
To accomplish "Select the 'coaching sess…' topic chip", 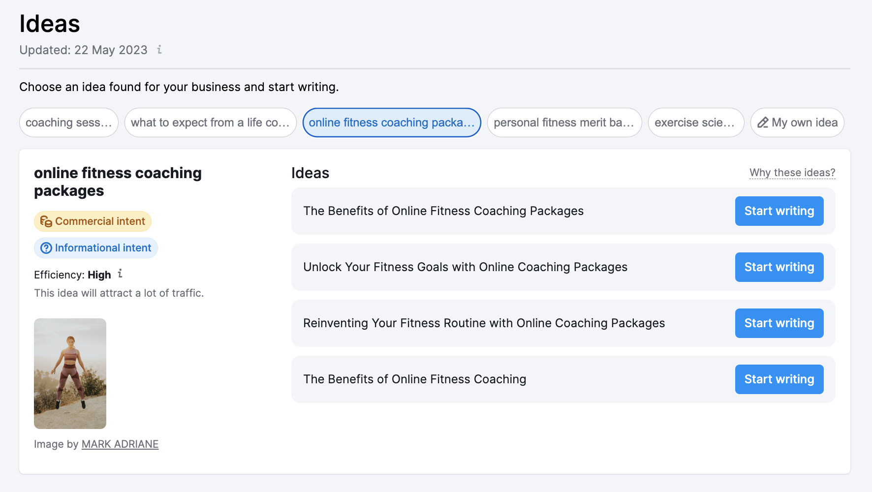I will coord(69,123).
